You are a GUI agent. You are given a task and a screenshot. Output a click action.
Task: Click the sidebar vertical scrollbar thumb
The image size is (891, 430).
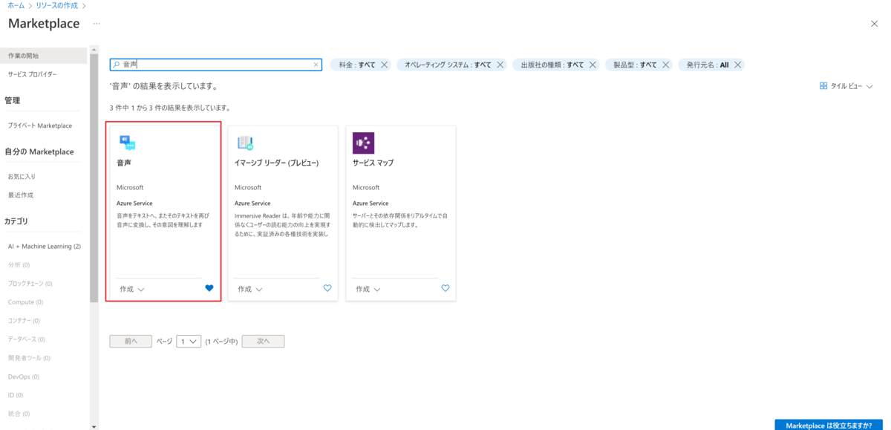pos(94,177)
